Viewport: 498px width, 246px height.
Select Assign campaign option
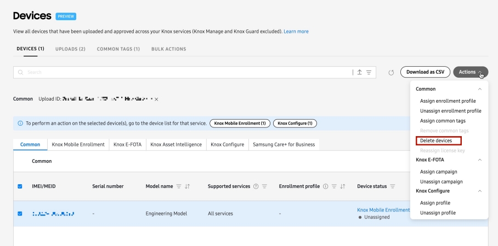click(x=439, y=172)
